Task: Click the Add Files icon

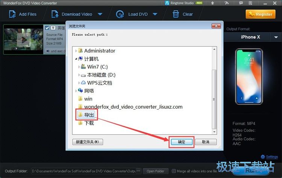Action: [12, 14]
